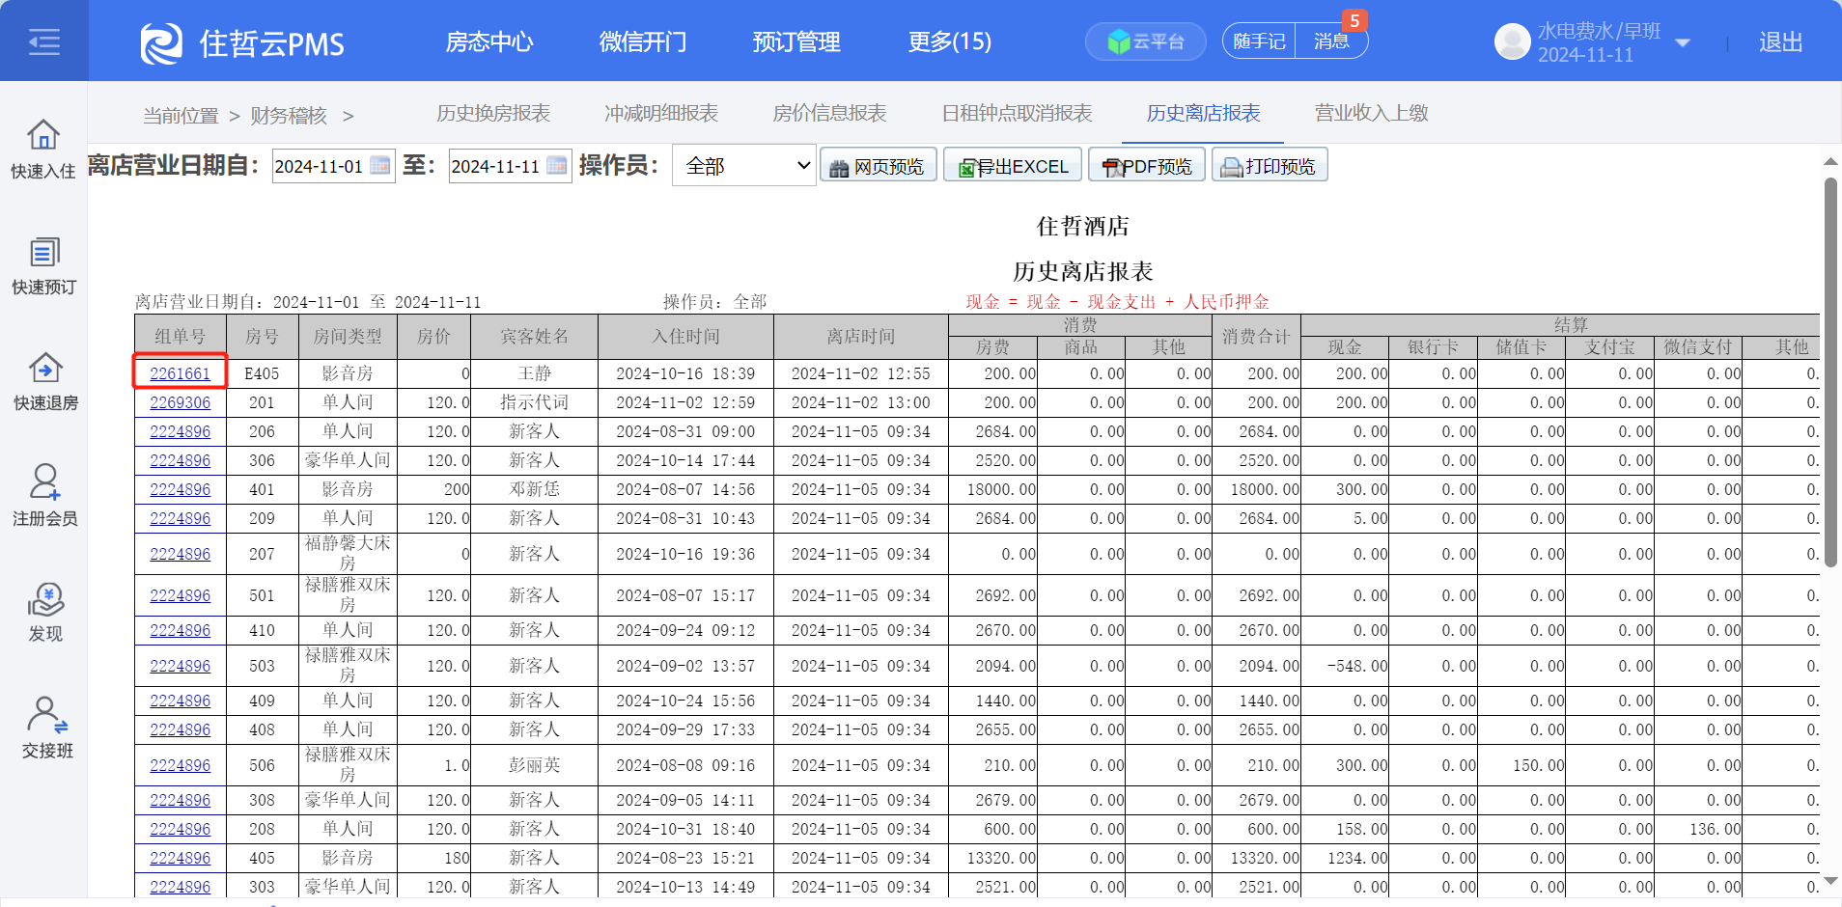The width and height of the screenshot is (1842, 907).
Task: Click room number E405 cell
Action: click(x=262, y=373)
